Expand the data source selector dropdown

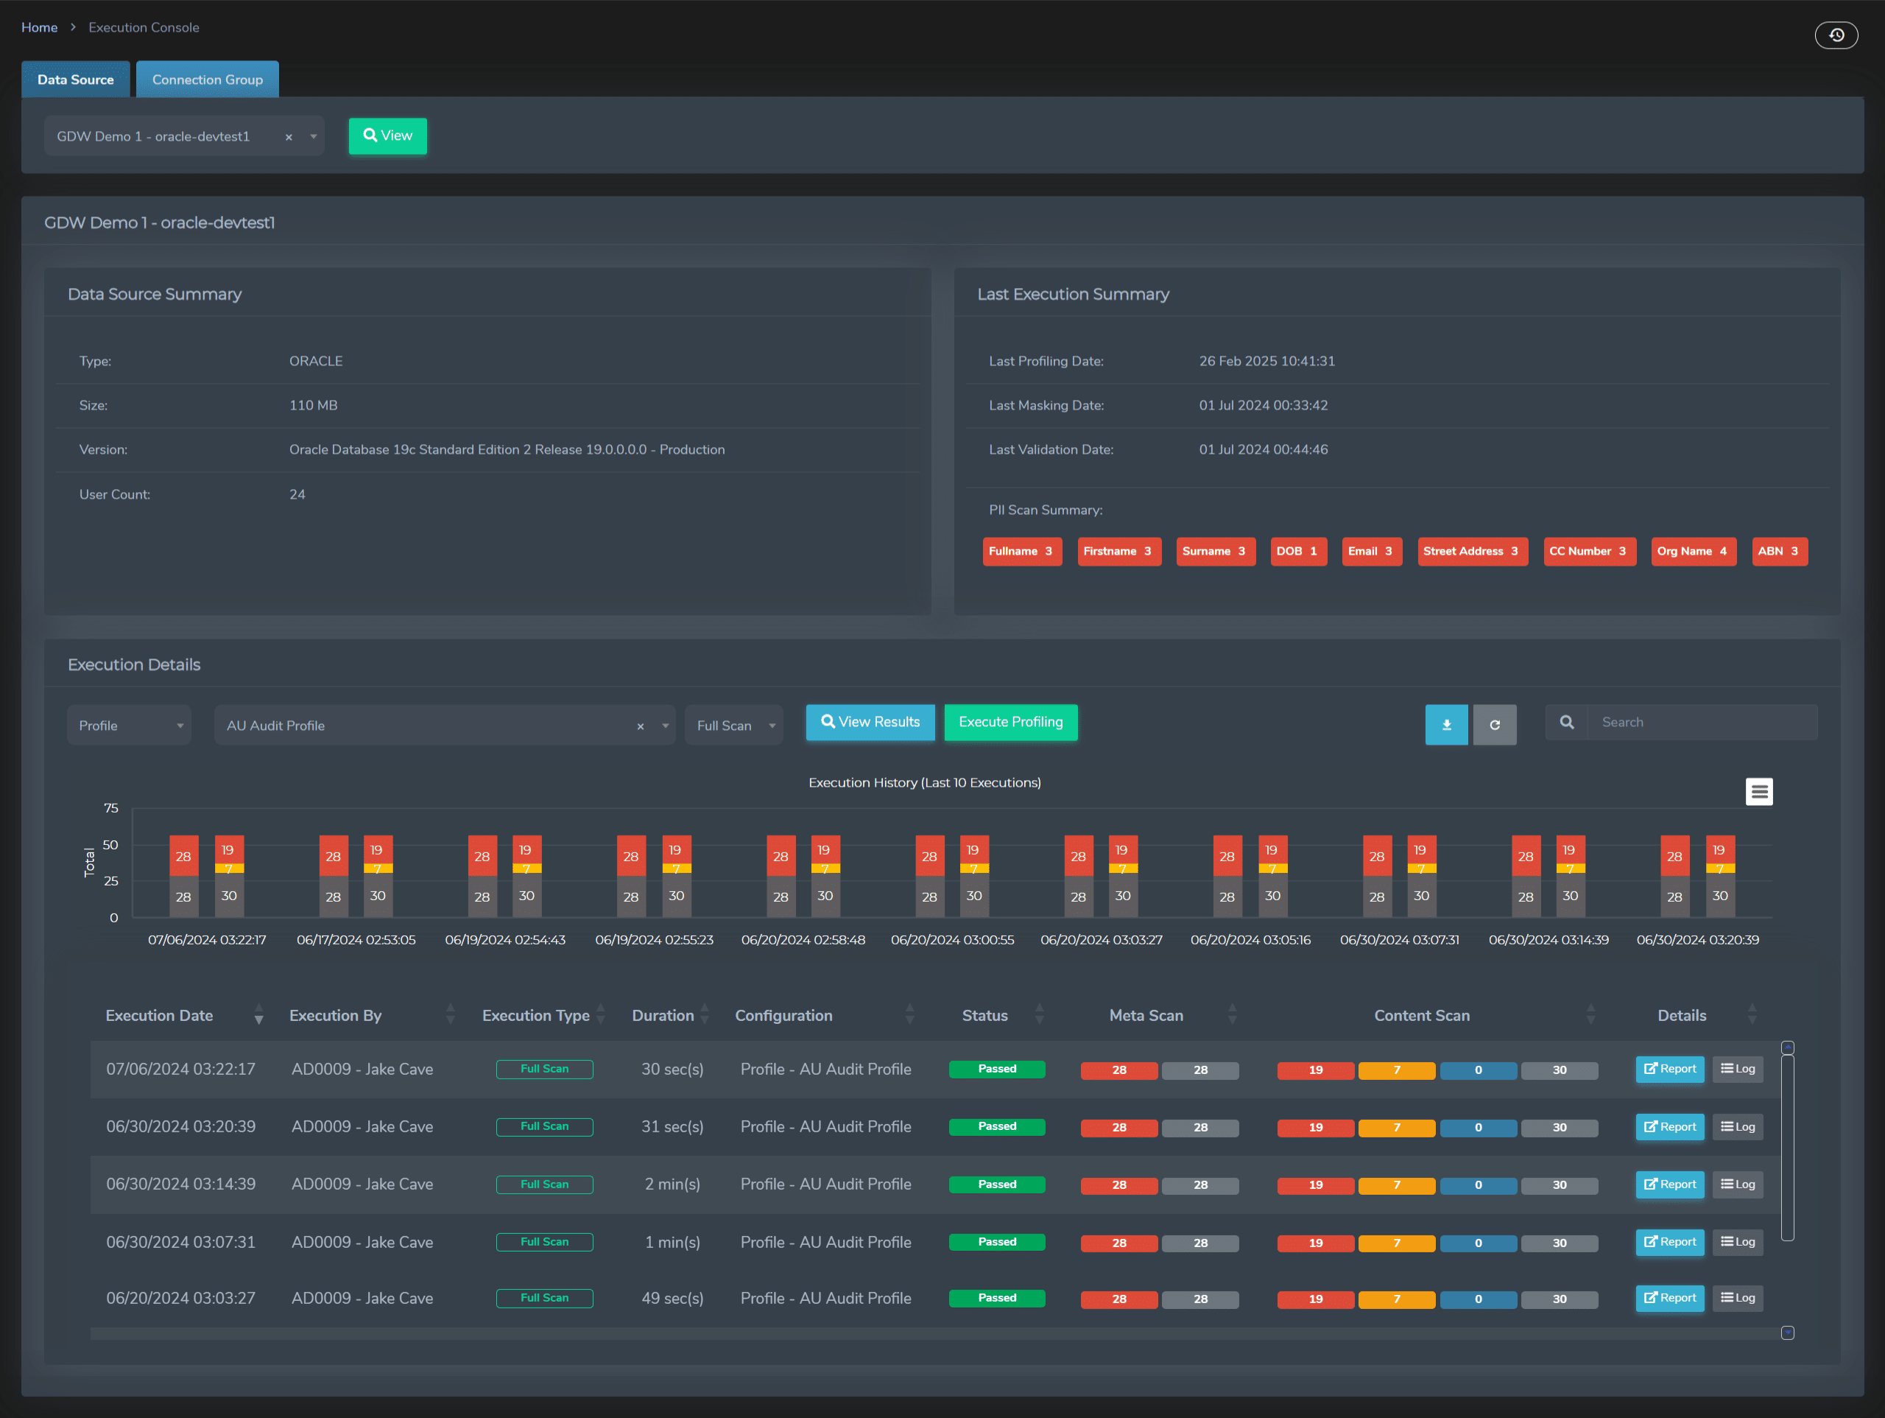click(312, 136)
